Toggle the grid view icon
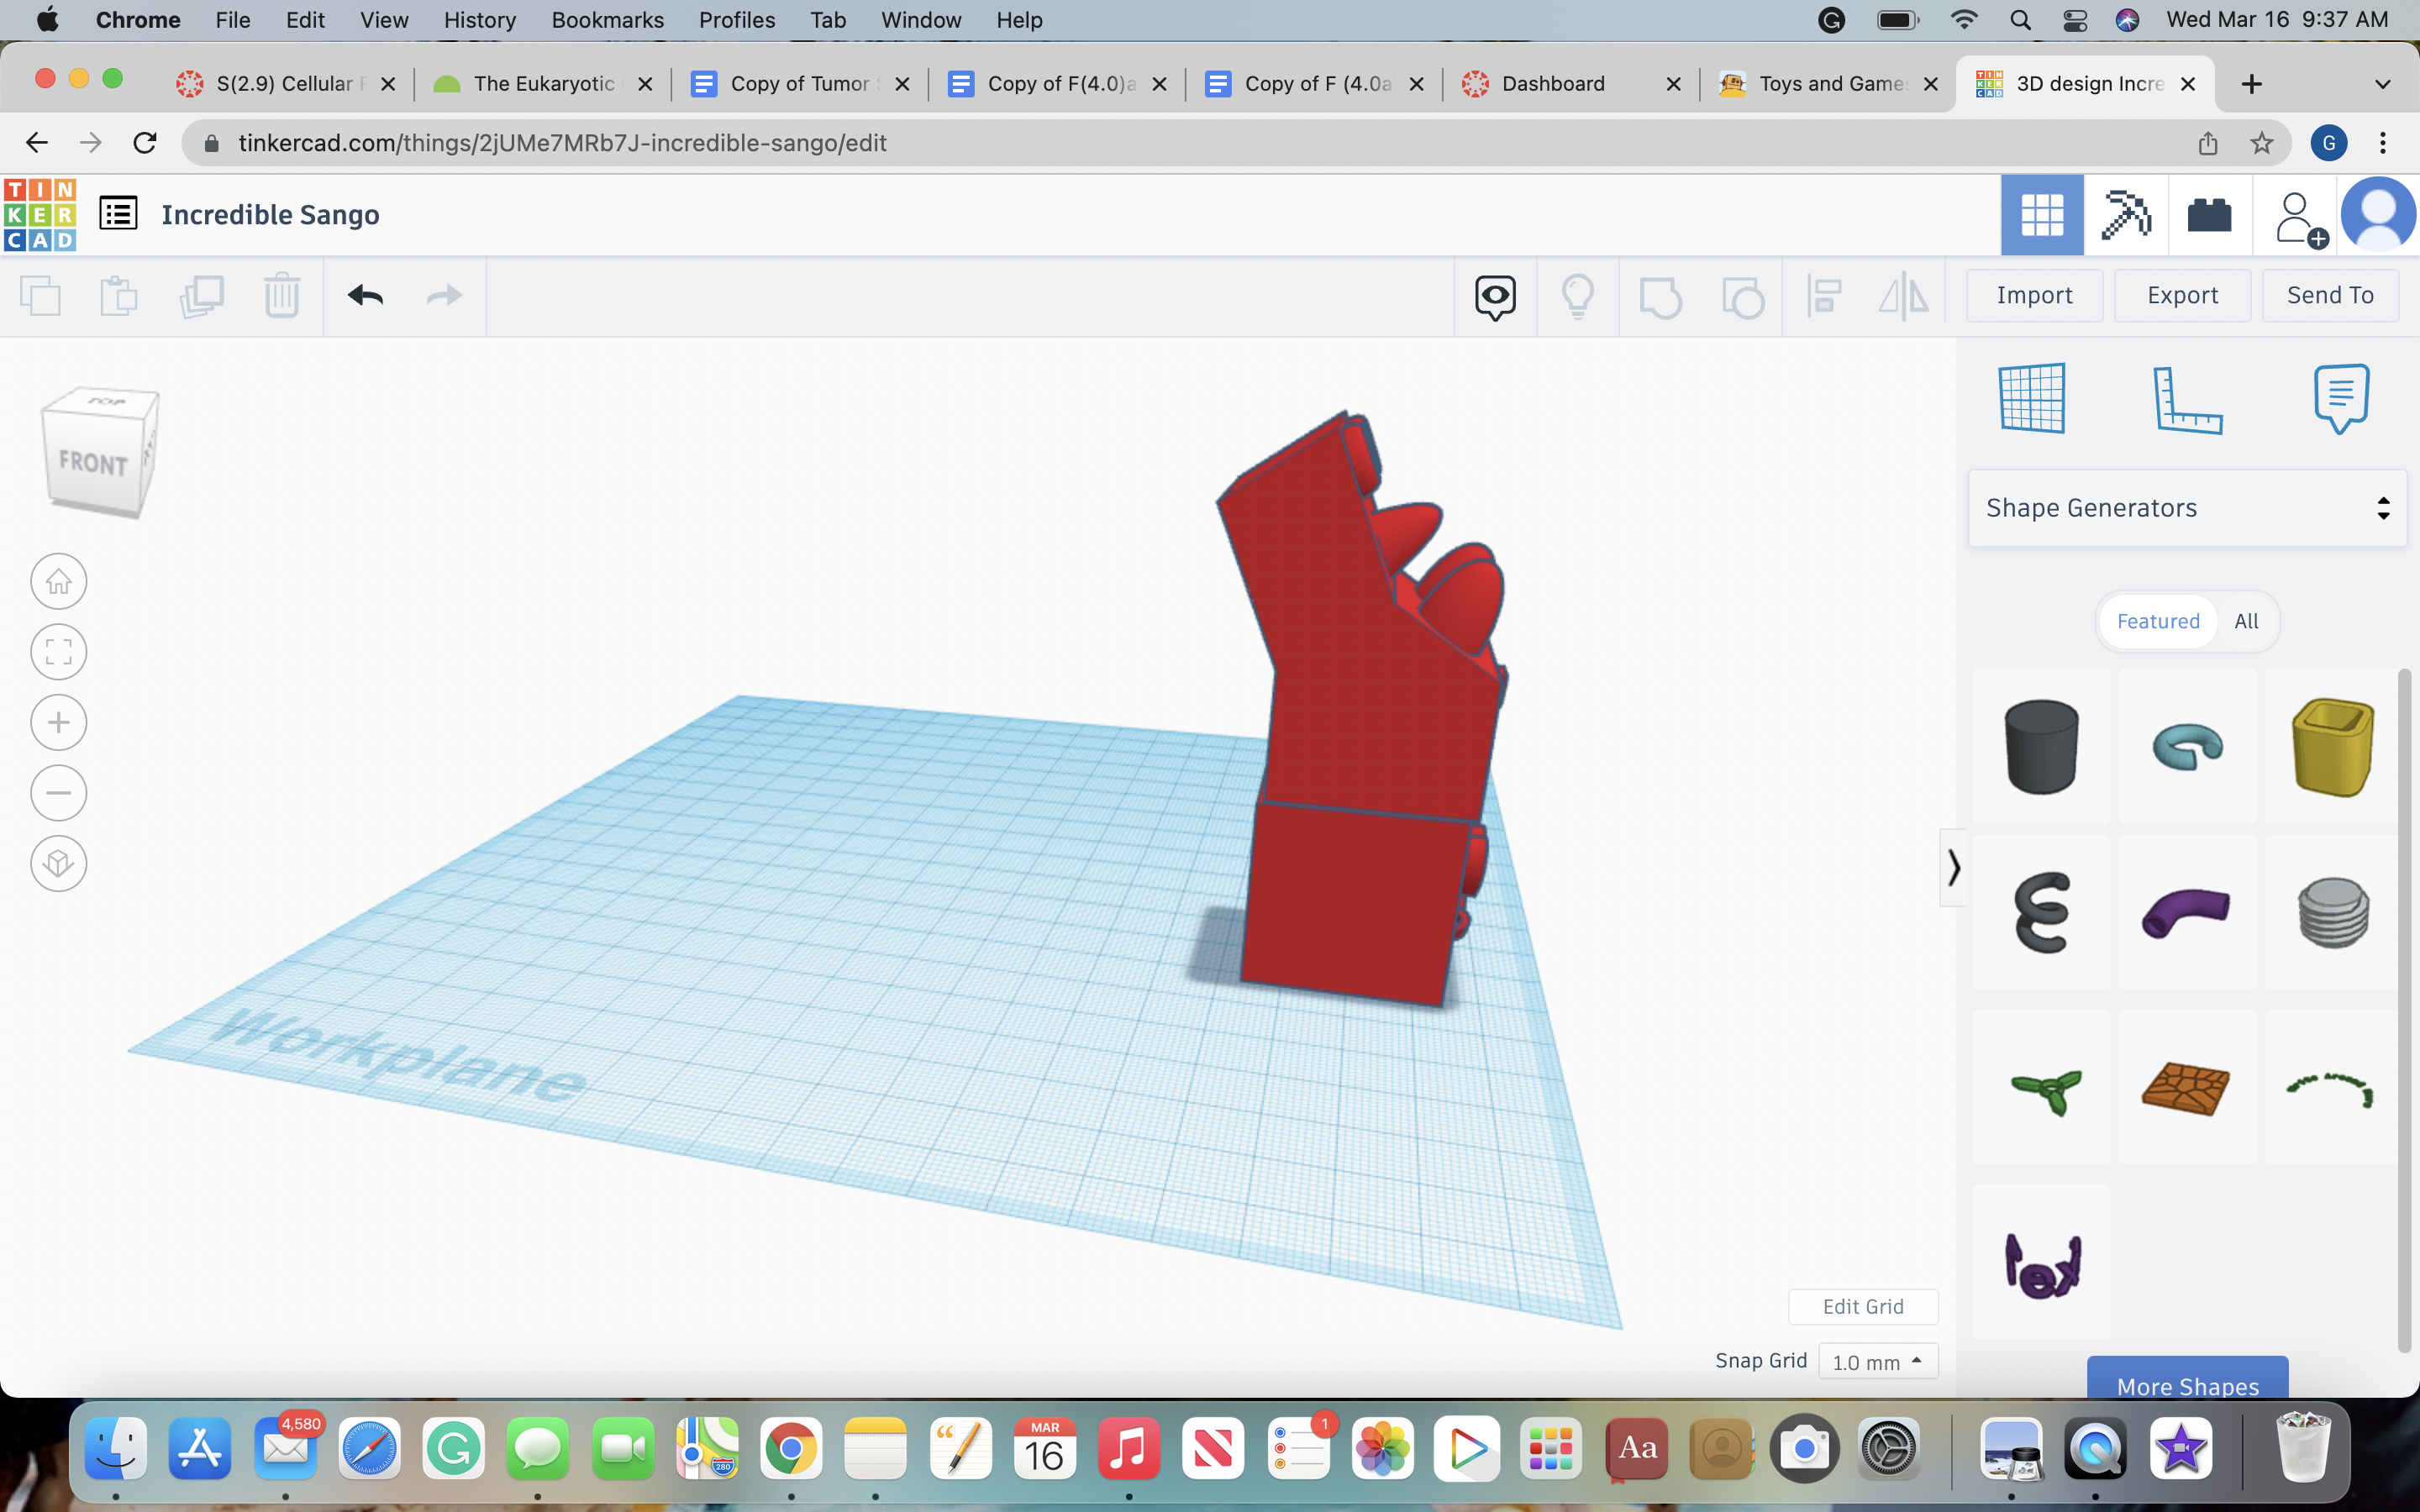 click(x=2042, y=213)
